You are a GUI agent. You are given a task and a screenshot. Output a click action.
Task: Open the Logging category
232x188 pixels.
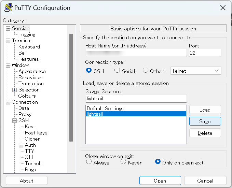tap(27, 34)
